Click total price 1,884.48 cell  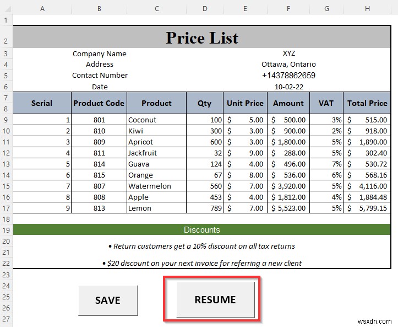(x=367, y=197)
